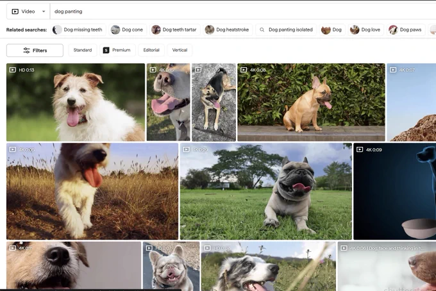Click the Dog teeth tartar chip thumbnail
Image resolution: width=436 pixels, height=291 pixels.
click(156, 29)
